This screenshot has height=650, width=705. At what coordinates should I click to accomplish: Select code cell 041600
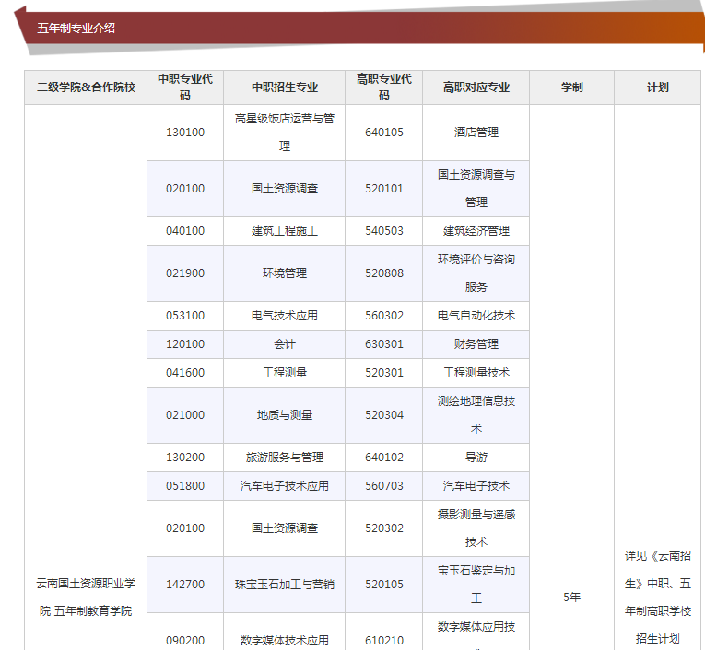coord(185,373)
